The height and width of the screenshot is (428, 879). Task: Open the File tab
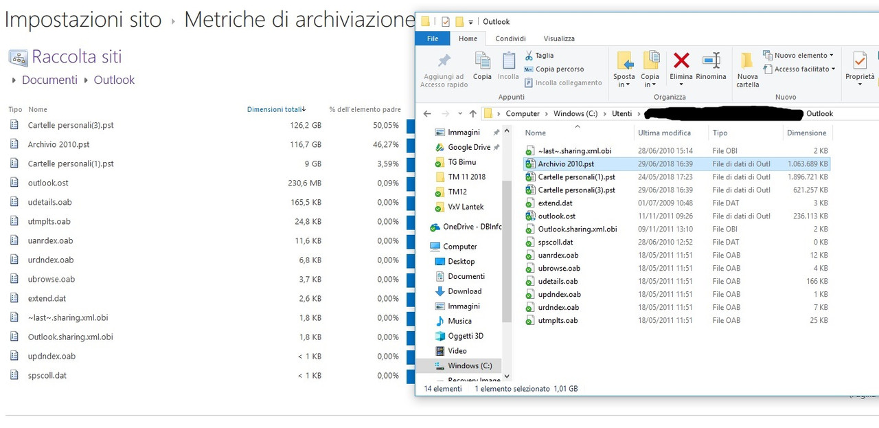[433, 38]
